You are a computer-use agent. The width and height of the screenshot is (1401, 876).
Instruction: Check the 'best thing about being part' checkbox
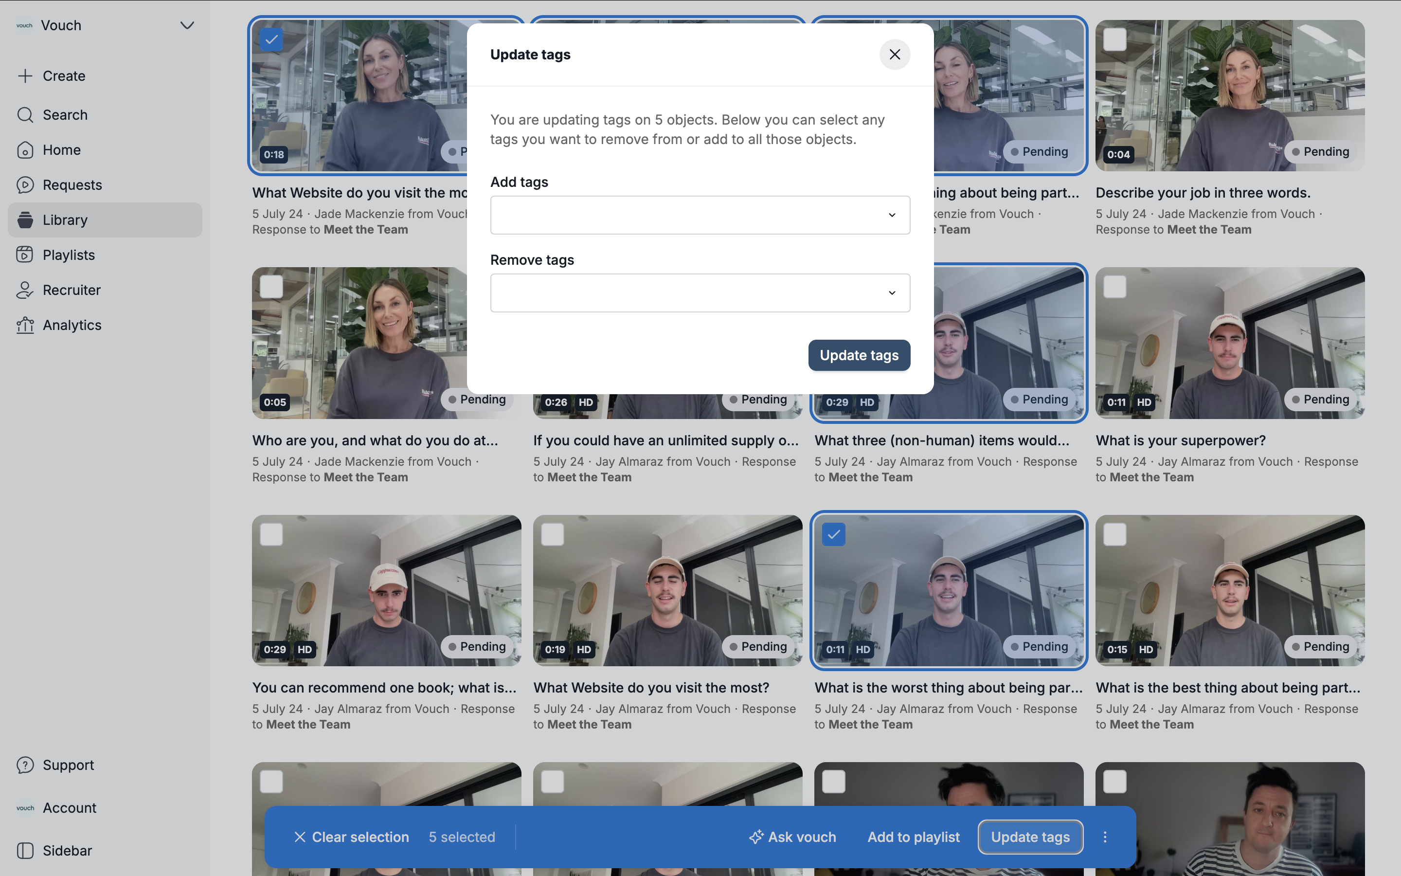(1114, 534)
